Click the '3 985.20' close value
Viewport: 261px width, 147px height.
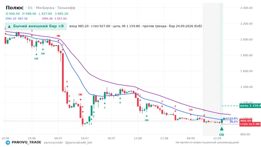[62, 13]
